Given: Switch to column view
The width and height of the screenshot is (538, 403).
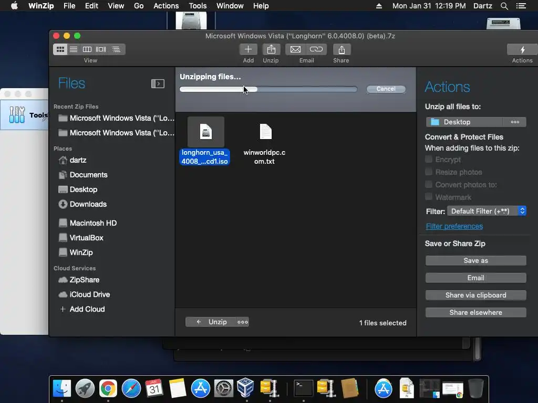Looking at the screenshot, I should [87, 49].
